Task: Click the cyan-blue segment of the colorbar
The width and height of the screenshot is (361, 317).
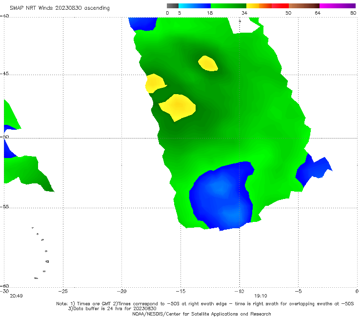Action: (x=195, y=6)
